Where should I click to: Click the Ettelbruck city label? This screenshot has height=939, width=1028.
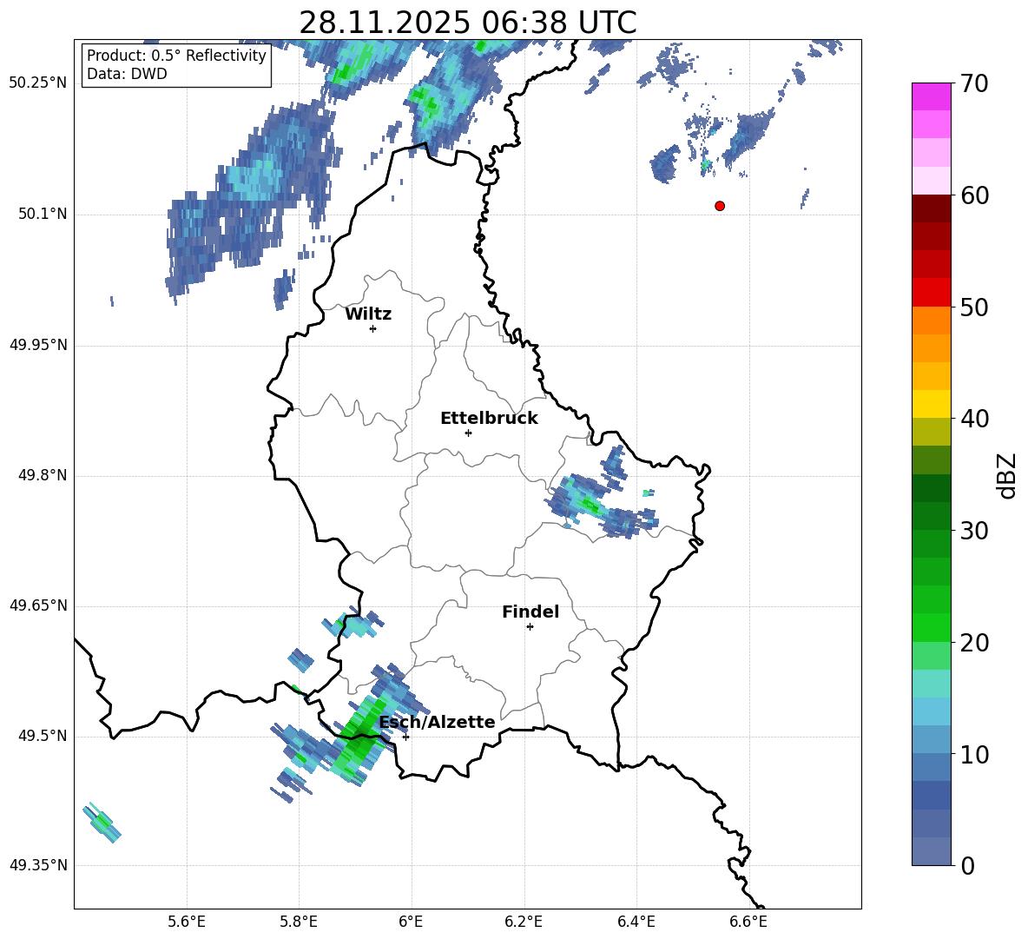pyautogui.click(x=489, y=419)
